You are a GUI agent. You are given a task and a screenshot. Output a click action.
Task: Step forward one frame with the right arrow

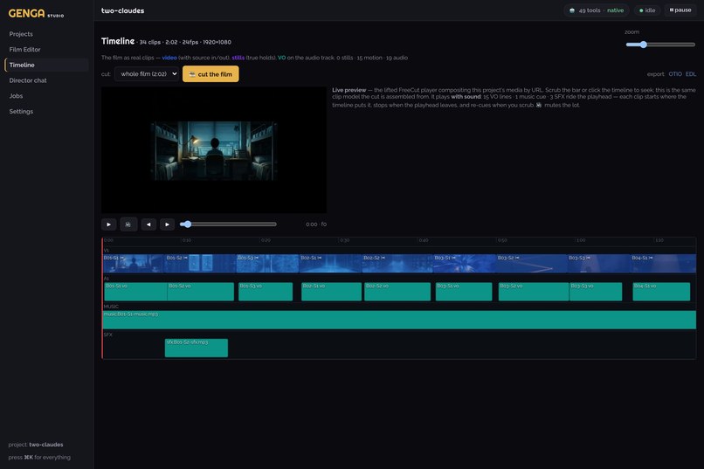(x=167, y=224)
